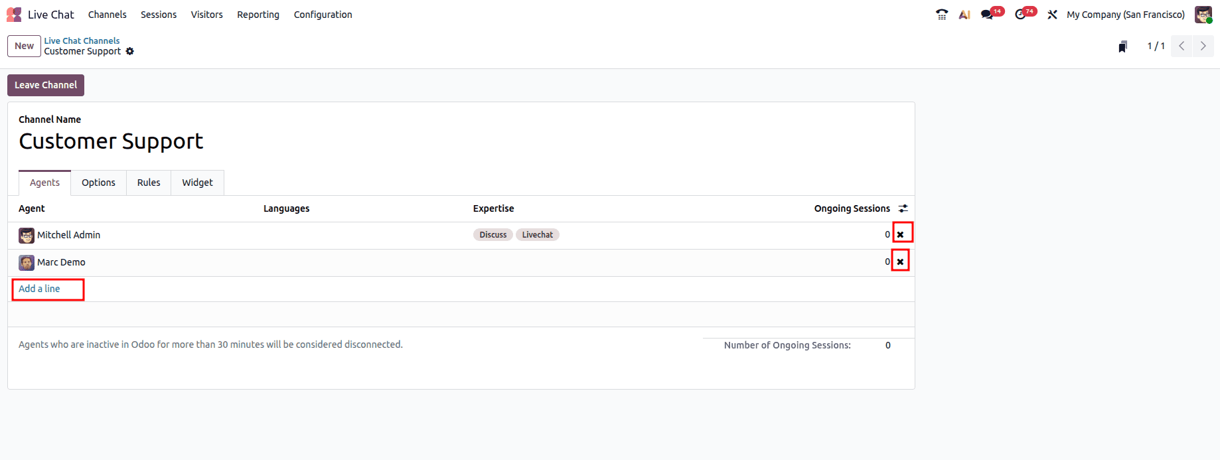
Task: Click the 1 / 1 pager counter
Action: [1156, 46]
